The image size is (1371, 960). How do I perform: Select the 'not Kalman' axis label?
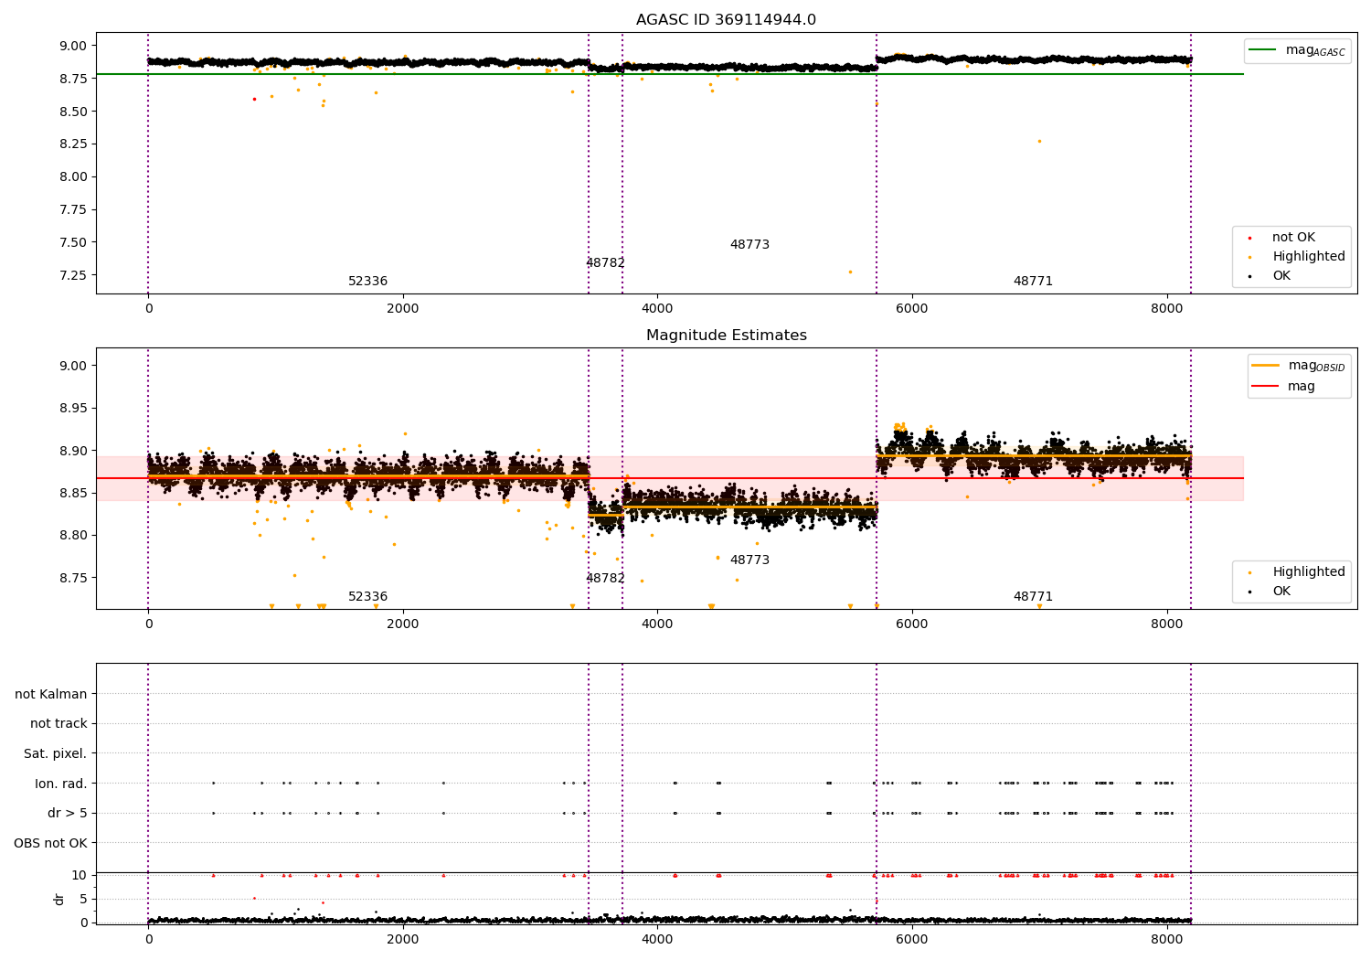pyautogui.click(x=51, y=694)
